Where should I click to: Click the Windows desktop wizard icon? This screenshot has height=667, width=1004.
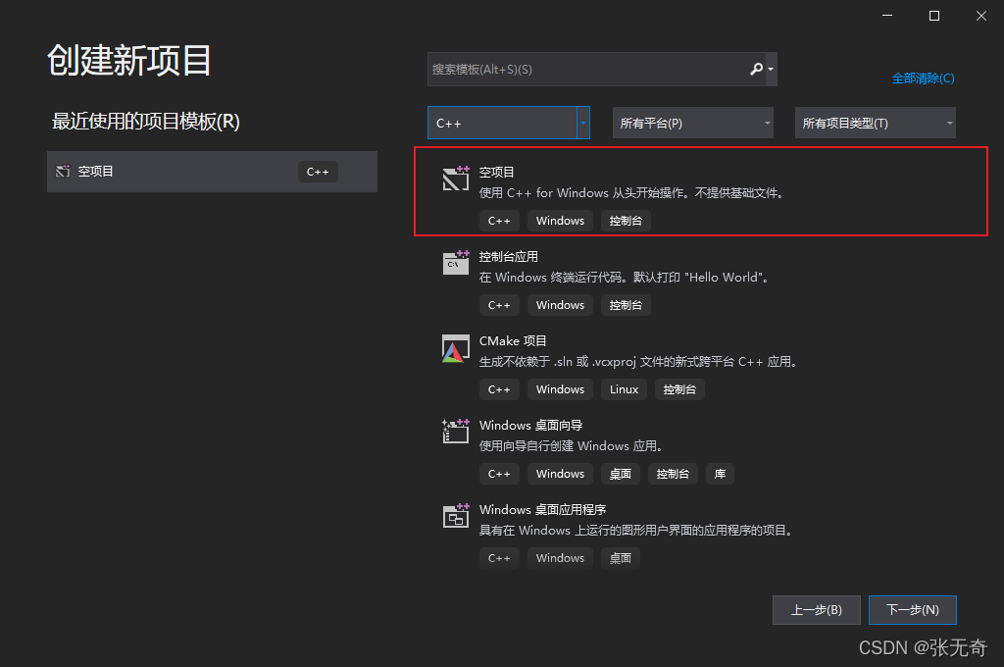pyautogui.click(x=455, y=432)
